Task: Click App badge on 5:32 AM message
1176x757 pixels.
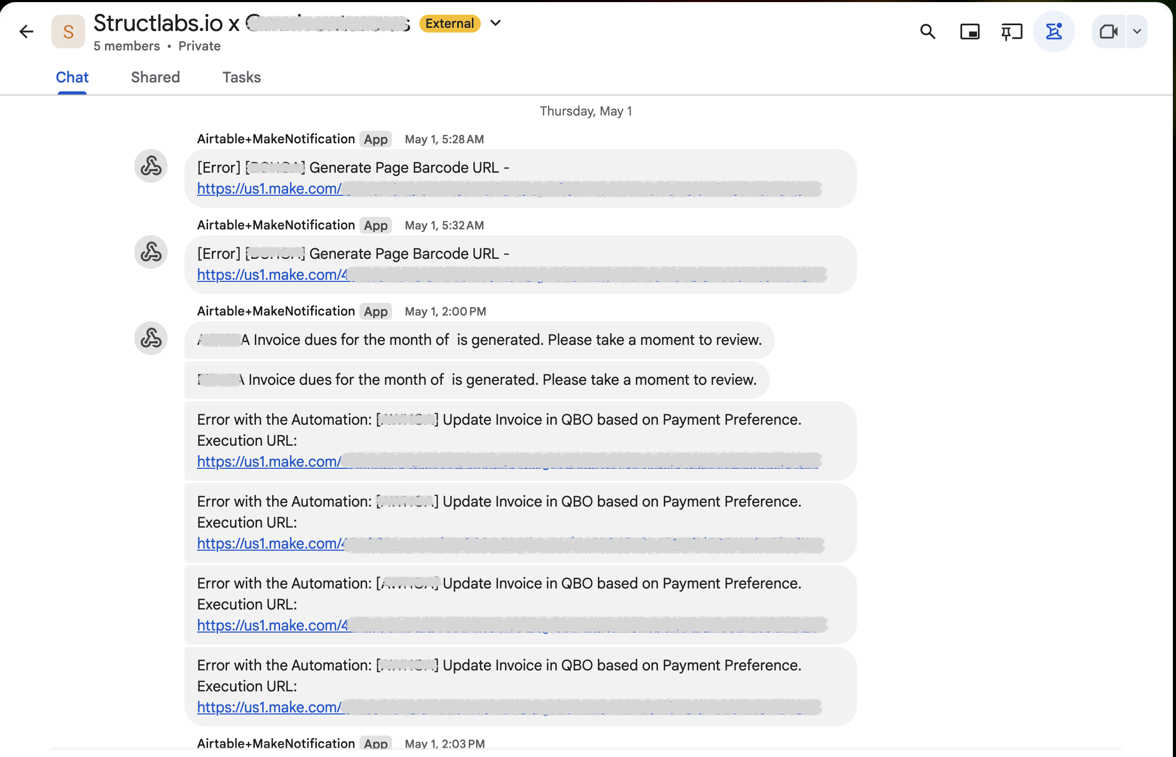Action: pos(376,226)
